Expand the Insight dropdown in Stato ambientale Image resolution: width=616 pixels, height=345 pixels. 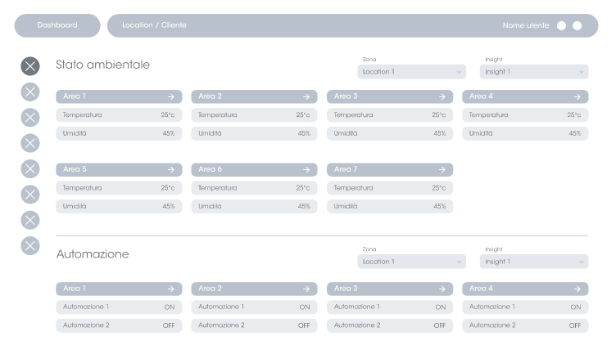pyautogui.click(x=533, y=72)
